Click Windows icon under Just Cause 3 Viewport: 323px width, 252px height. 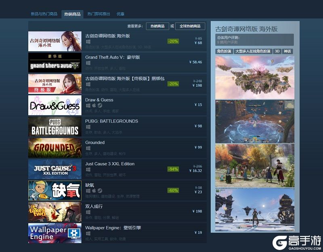coord(88,169)
